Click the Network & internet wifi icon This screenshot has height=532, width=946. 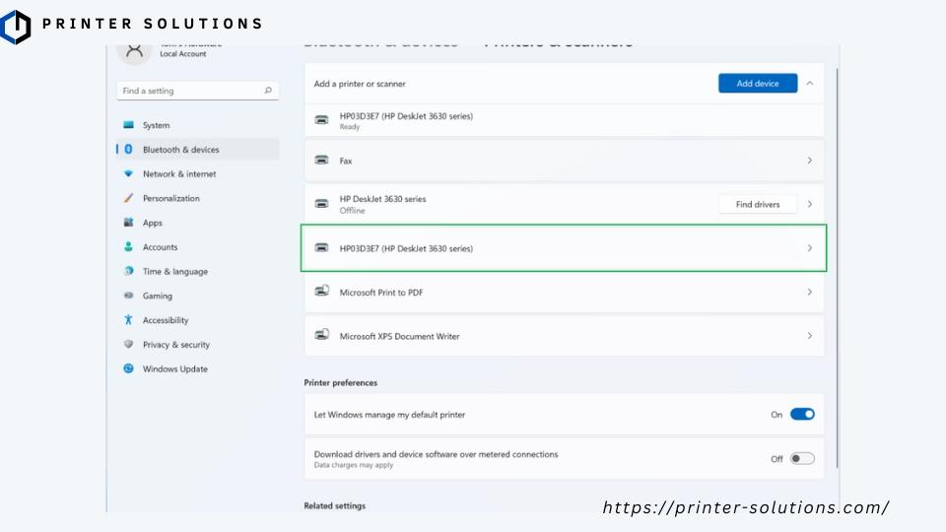tap(128, 173)
